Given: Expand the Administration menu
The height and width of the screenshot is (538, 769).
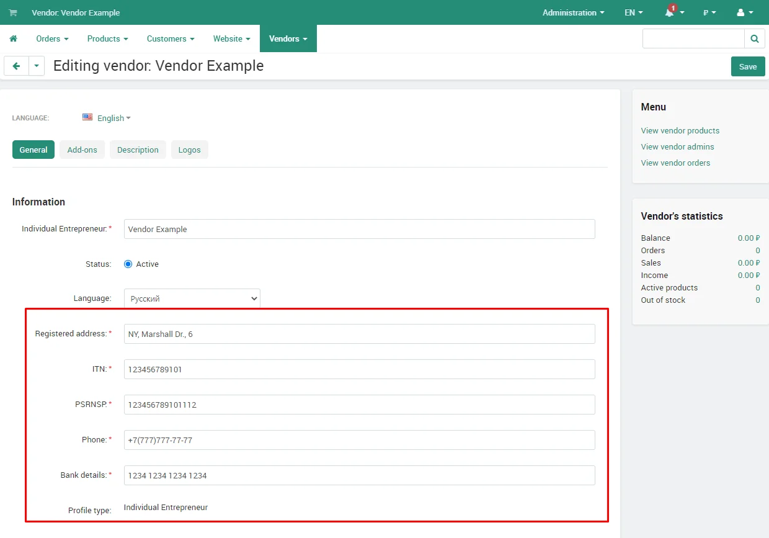Looking at the screenshot, I should (573, 12).
